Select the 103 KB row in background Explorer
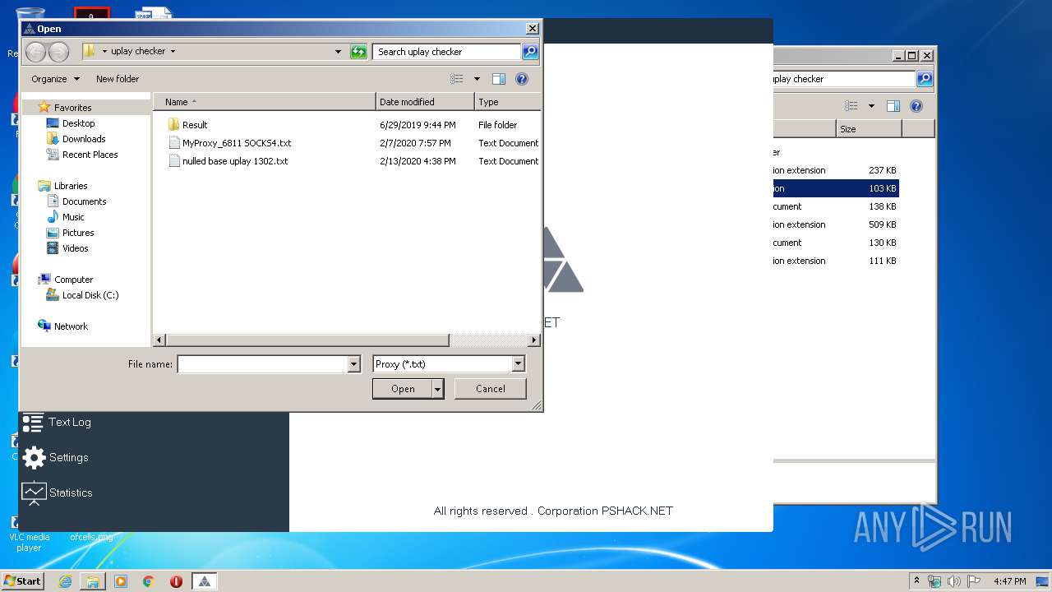This screenshot has width=1052, height=592. 836,188
